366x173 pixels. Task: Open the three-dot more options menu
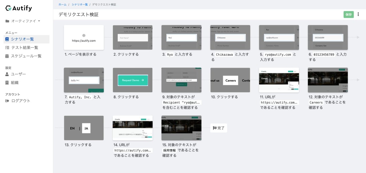[x=358, y=14]
